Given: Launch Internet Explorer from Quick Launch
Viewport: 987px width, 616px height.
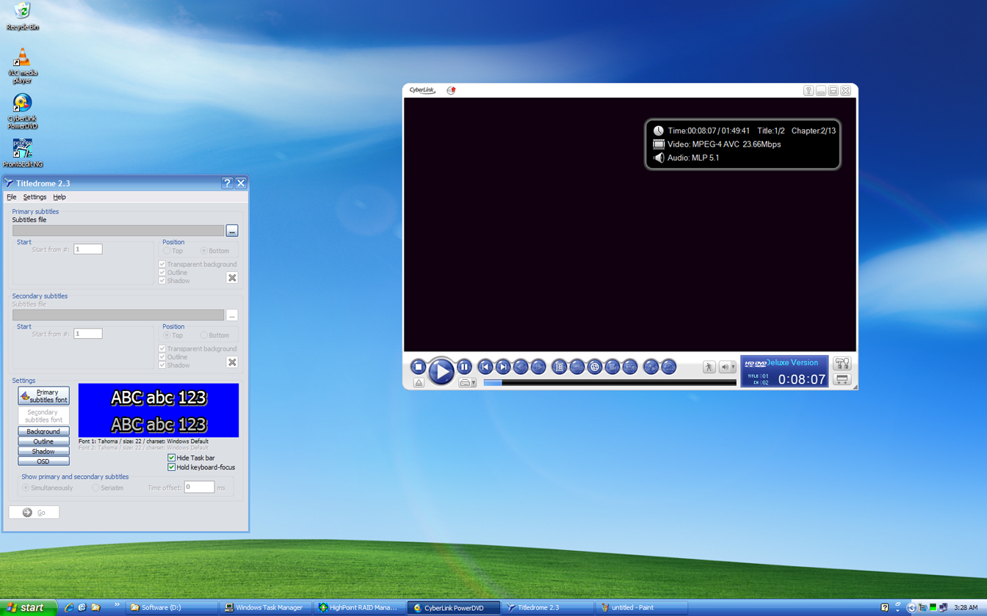Looking at the screenshot, I should coord(69,607).
